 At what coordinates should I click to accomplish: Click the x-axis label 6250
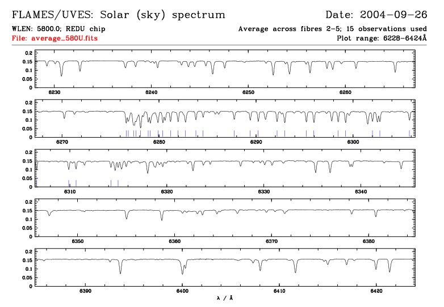coord(248,92)
